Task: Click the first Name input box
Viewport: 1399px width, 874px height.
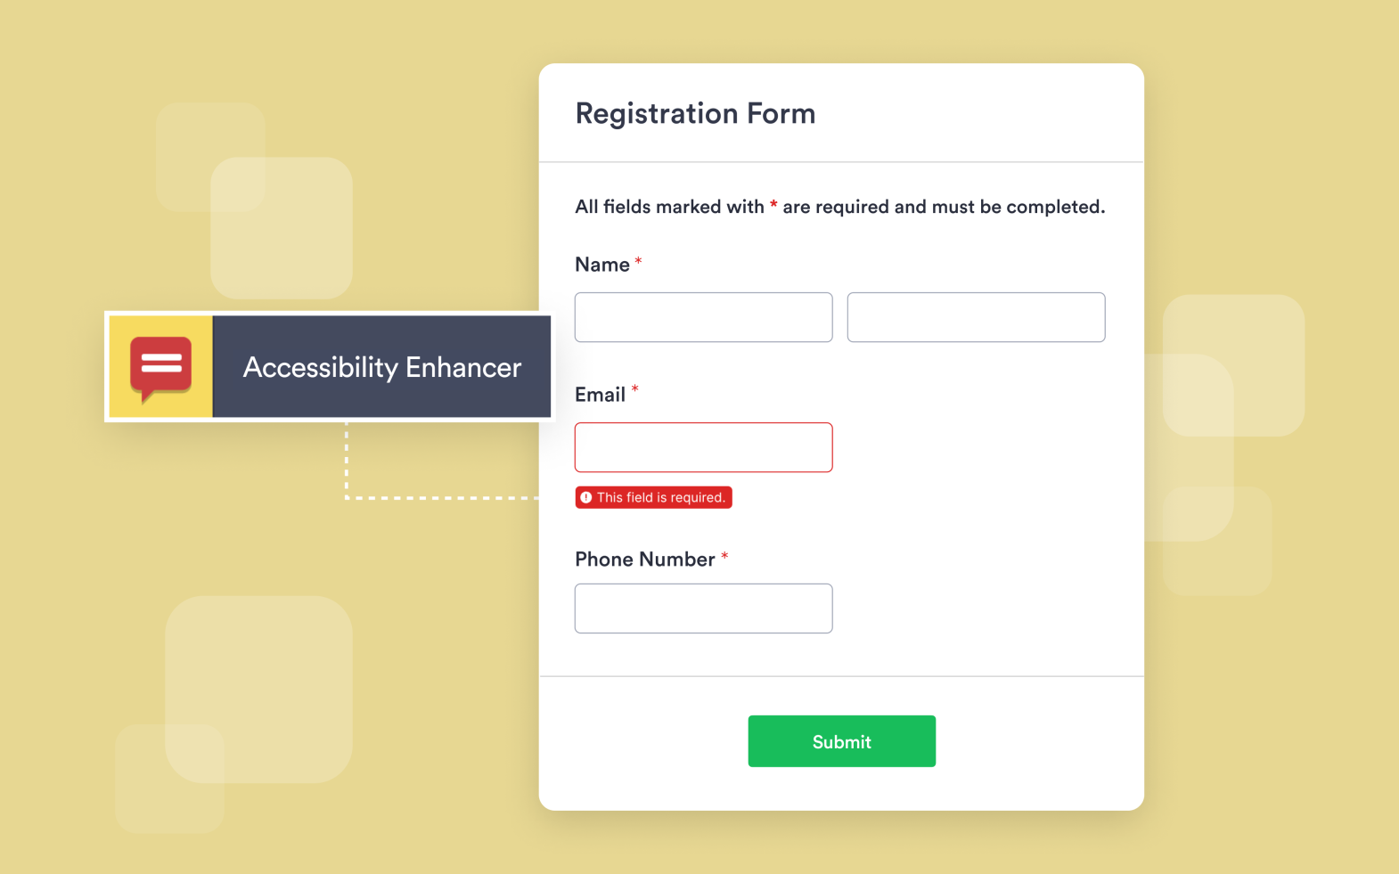Action: point(703,317)
